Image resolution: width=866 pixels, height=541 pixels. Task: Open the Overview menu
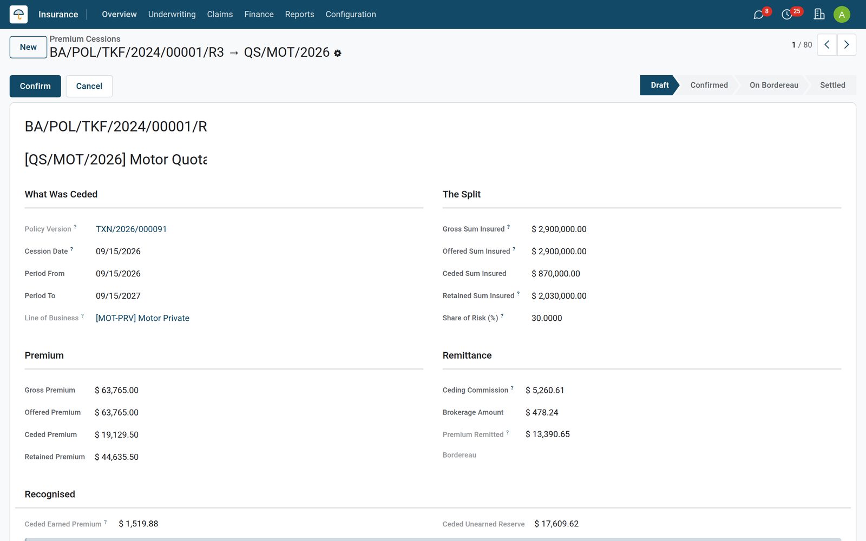tap(119, 15)
